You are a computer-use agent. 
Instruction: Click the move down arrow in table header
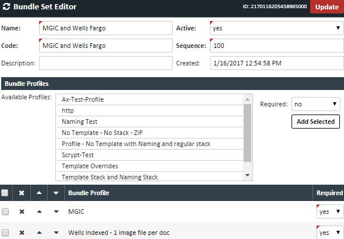coord(56,193)
